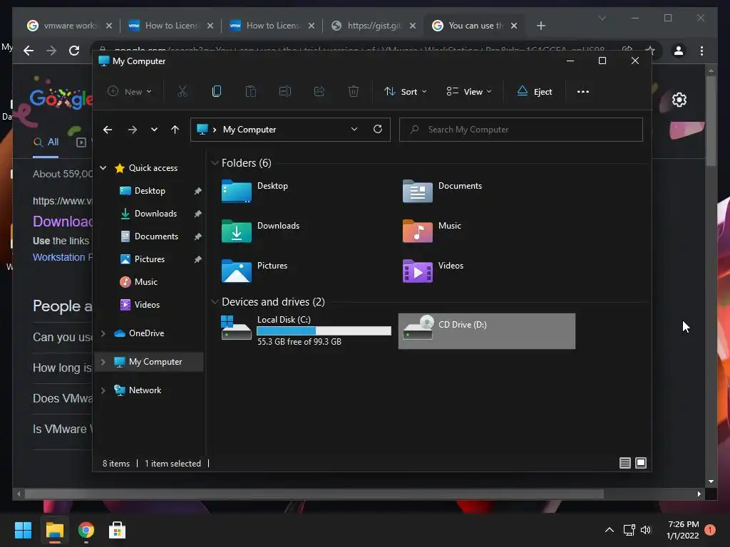The image size is (730, 547).
Task: Go up one folder level
Action: 175,130
